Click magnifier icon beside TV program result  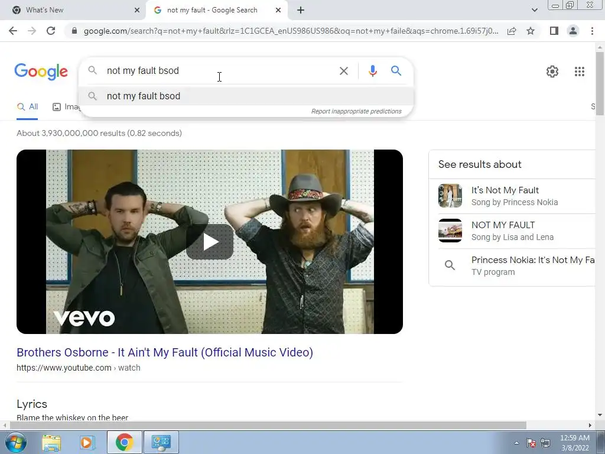click(x=450, y=265)
